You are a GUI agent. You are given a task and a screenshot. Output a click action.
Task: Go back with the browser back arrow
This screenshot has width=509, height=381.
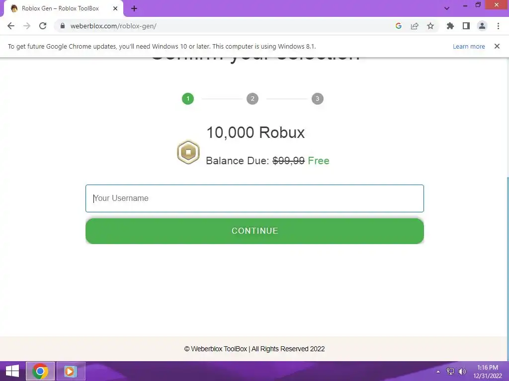point(11,26)
